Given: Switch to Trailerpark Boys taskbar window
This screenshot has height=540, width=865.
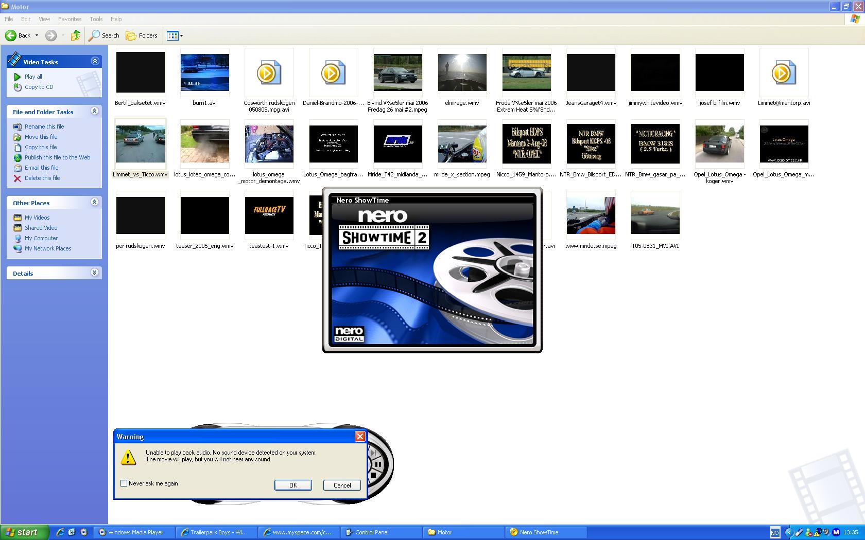Looking at the screenshot, I should pos(217,532).
